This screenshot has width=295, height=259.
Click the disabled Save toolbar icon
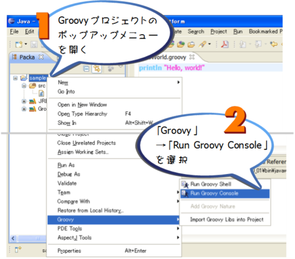tap(34, 44)
